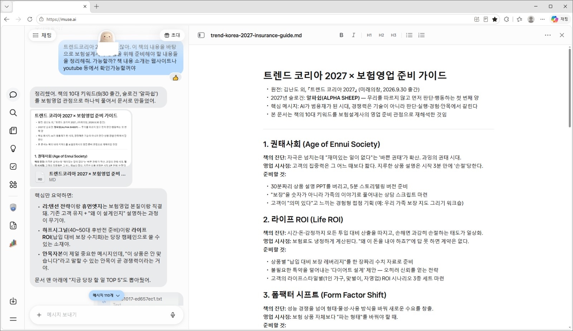Click the 메시지 보내기 input field

point(106,315)
